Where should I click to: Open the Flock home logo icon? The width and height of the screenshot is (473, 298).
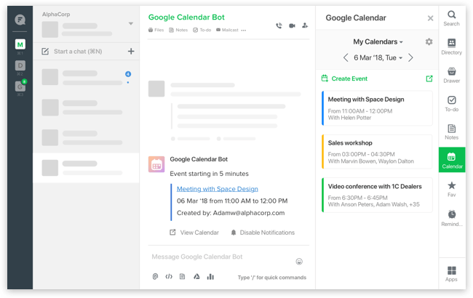[20, 20]
